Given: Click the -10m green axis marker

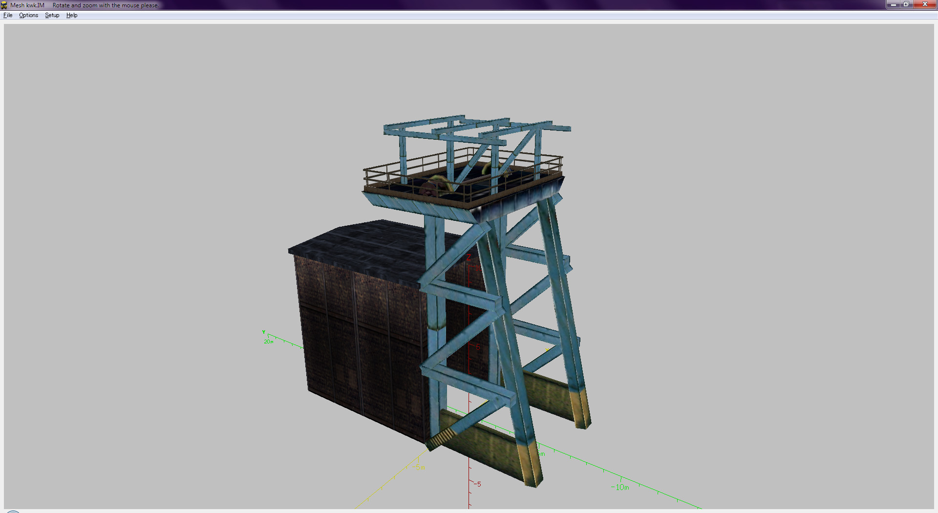Looking at the screenshot, I should coord(620,487).
